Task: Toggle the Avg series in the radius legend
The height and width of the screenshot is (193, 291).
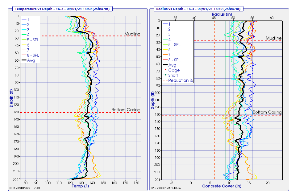Action: point(172,65)
